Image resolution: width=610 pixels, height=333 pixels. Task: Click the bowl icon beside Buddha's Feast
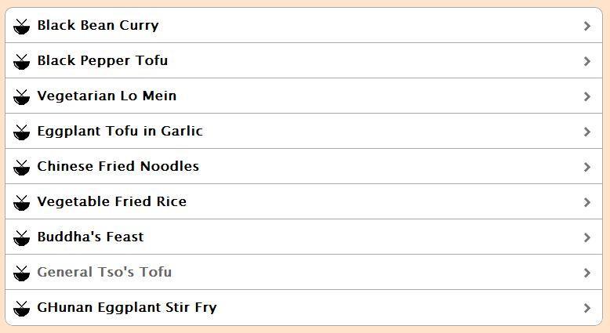coord(22,237)
